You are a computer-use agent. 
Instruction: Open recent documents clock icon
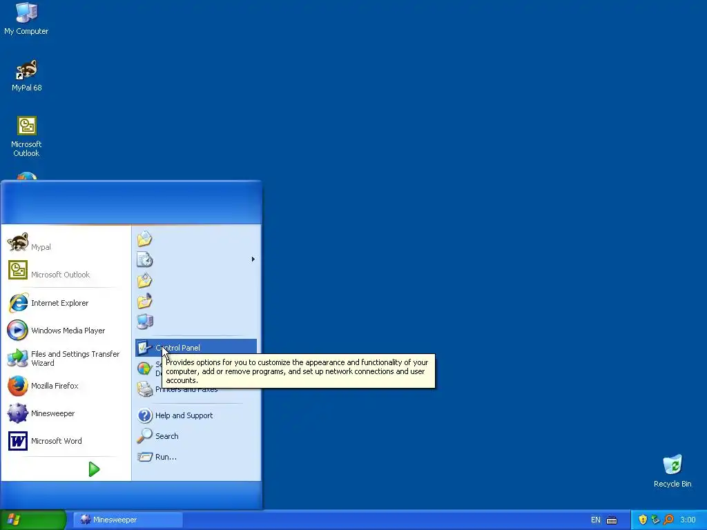coord(145,259)
